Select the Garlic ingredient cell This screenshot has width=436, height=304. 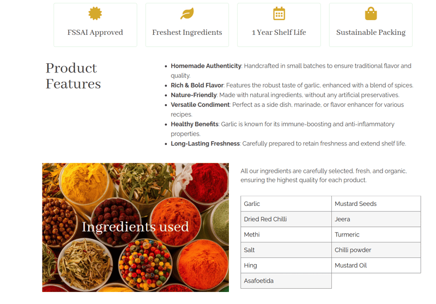coord(286,204)
